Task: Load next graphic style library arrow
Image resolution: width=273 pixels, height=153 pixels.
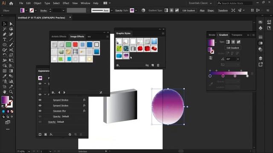Action: [x=64, y=93]
